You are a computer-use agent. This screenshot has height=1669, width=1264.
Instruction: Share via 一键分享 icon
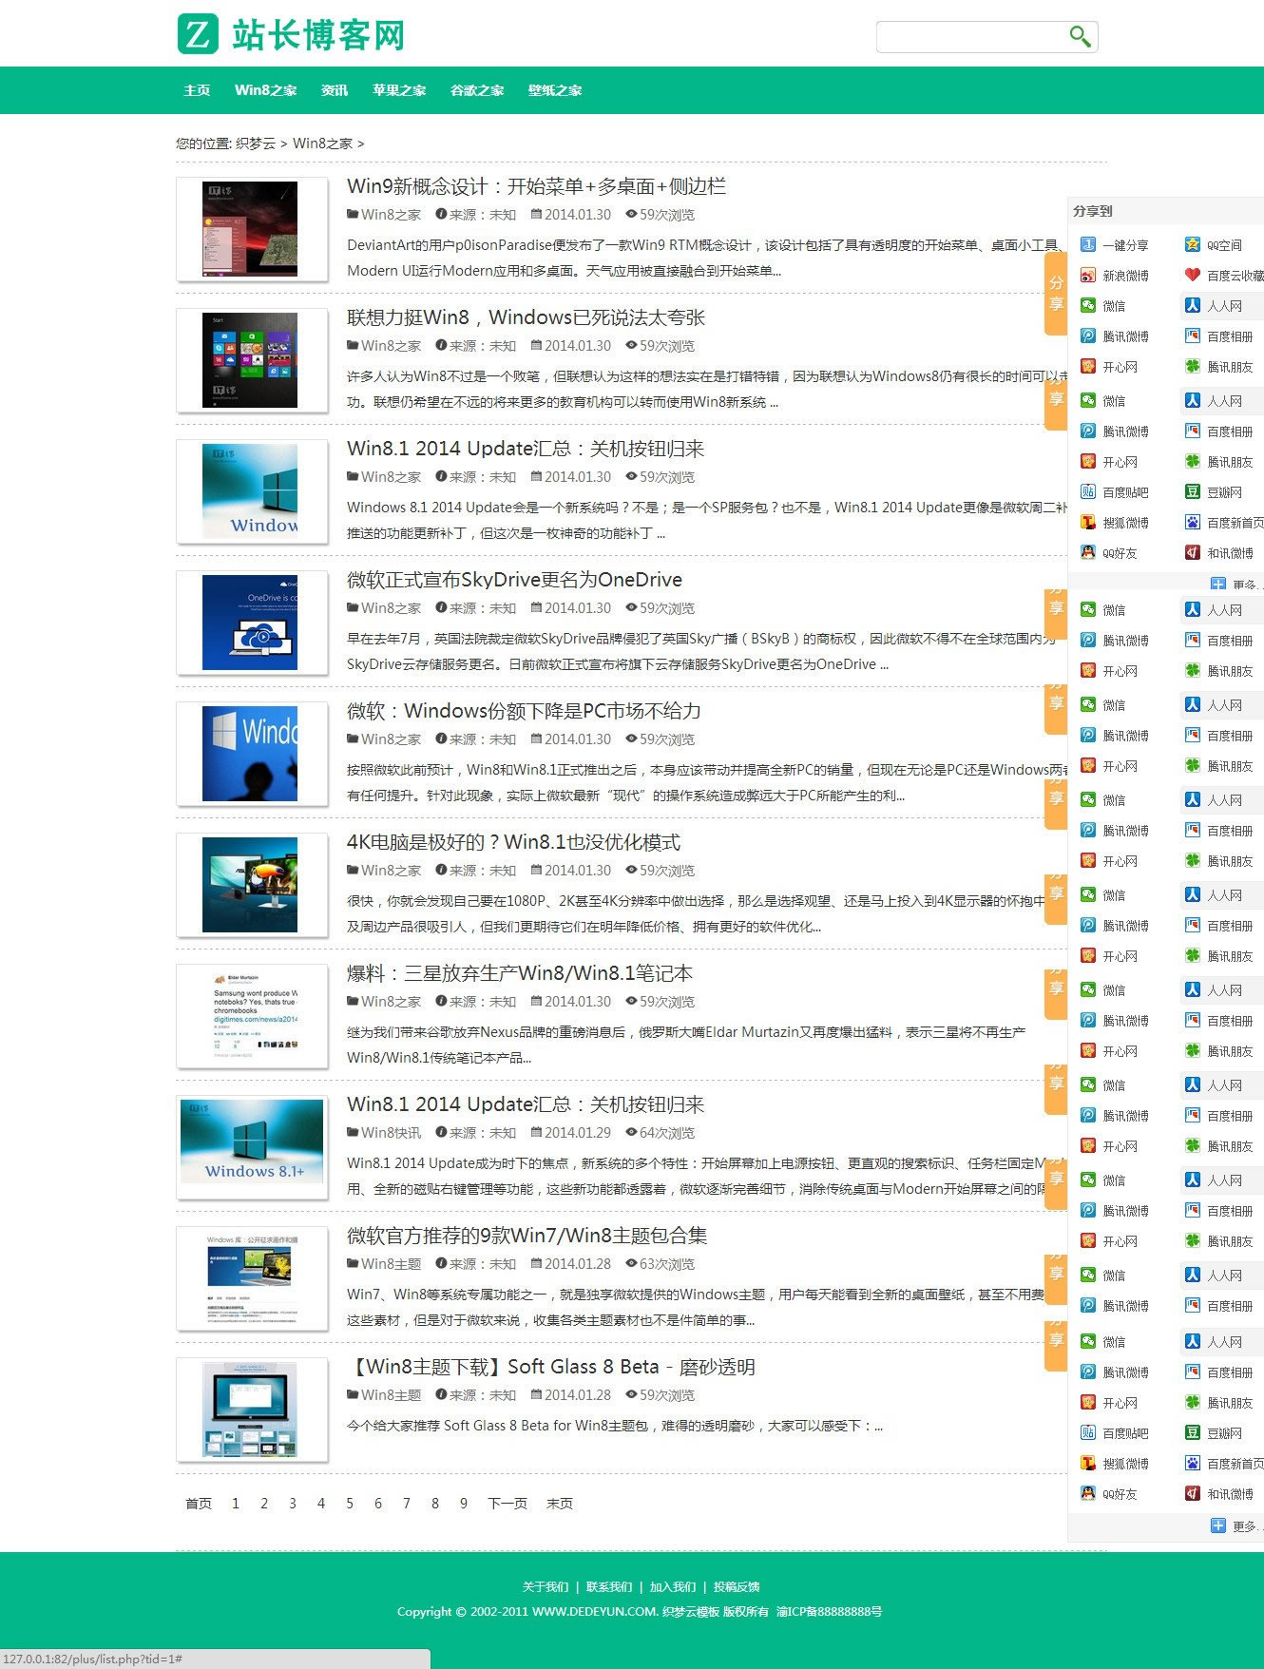[x=1088, y=245]
